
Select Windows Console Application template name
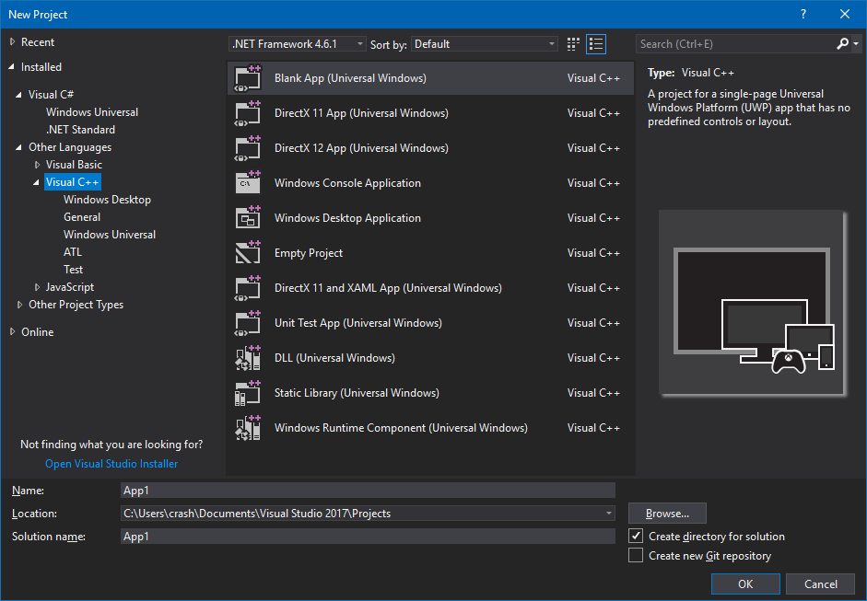point(347,183)
